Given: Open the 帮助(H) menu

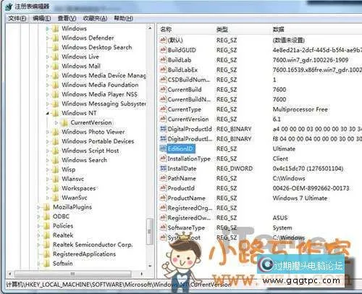Looking at the screenshot, I should [x=123, y=18].
